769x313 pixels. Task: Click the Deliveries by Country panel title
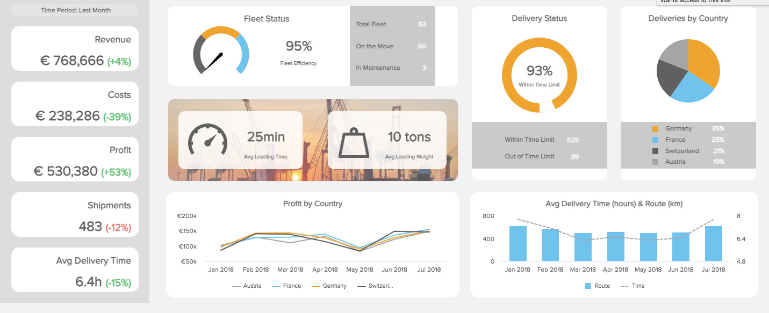(x=688, y=18)
